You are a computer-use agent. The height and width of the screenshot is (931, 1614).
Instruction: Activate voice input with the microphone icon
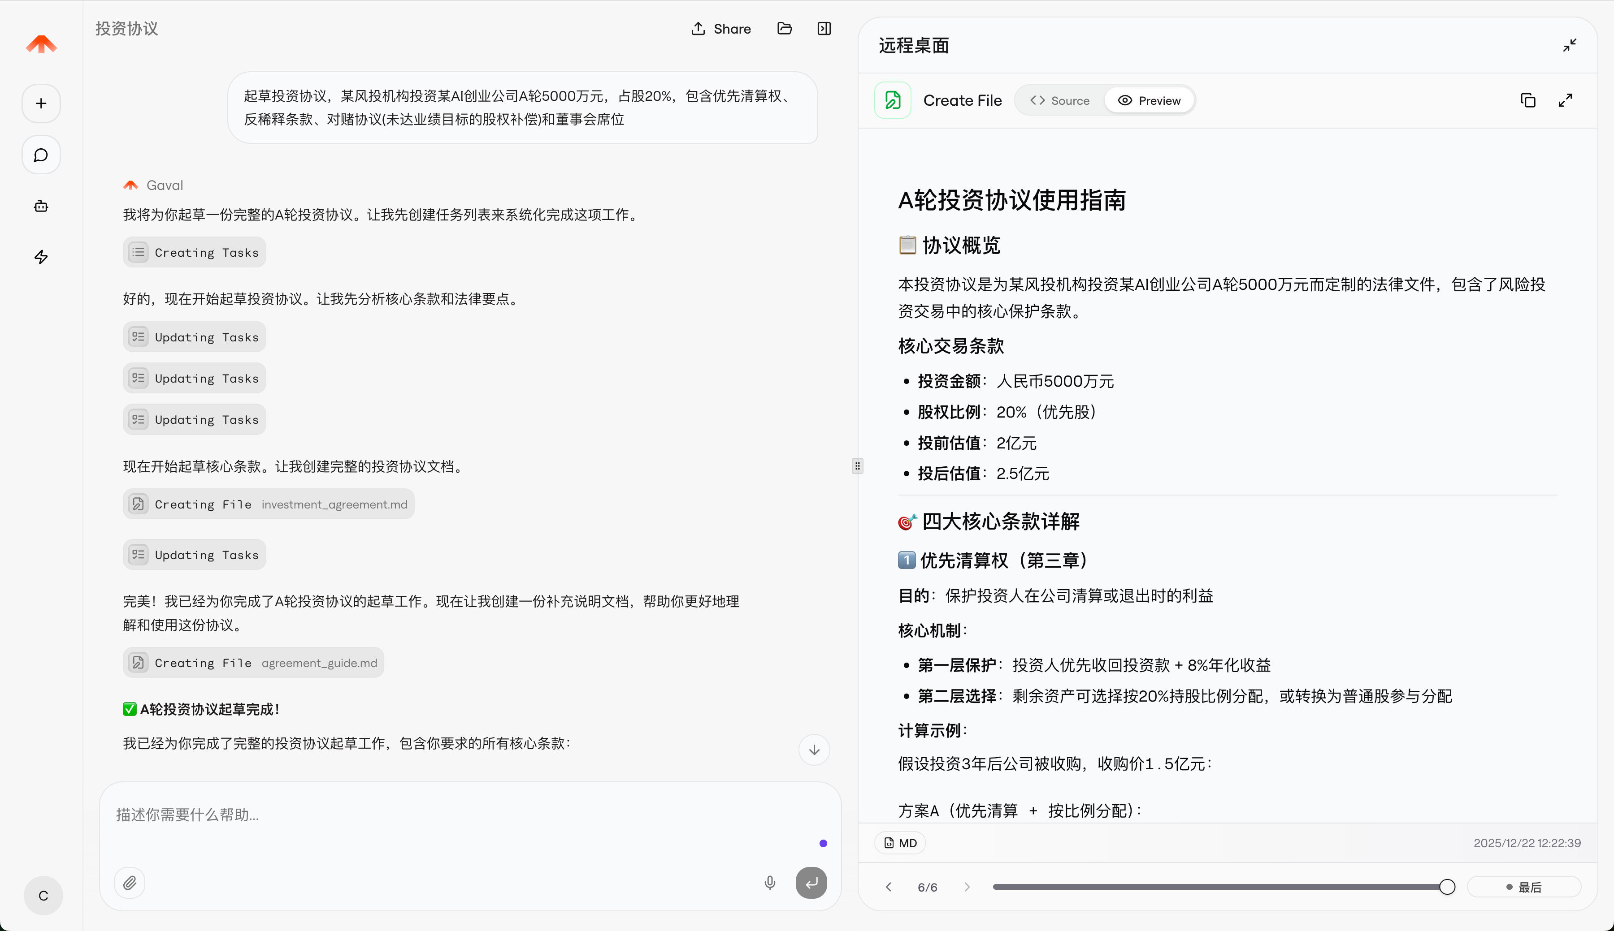[x=770, y=883]
